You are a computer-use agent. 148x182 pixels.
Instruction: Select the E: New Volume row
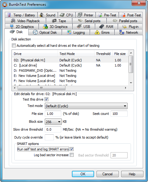(70, 76)
